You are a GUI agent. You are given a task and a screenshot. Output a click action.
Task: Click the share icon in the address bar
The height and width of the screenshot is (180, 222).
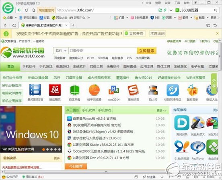pos(160,10)
